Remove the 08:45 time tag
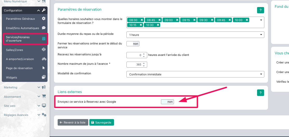Screen dimensions: 289x137 pyautogui.click(x=159, y=20)
